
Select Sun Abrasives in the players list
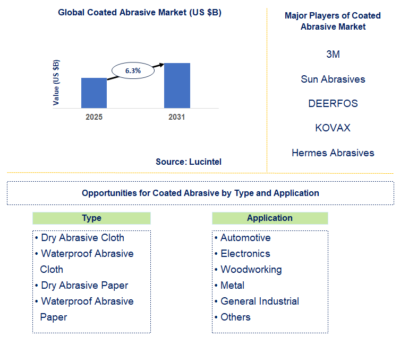tap(333, 79)
